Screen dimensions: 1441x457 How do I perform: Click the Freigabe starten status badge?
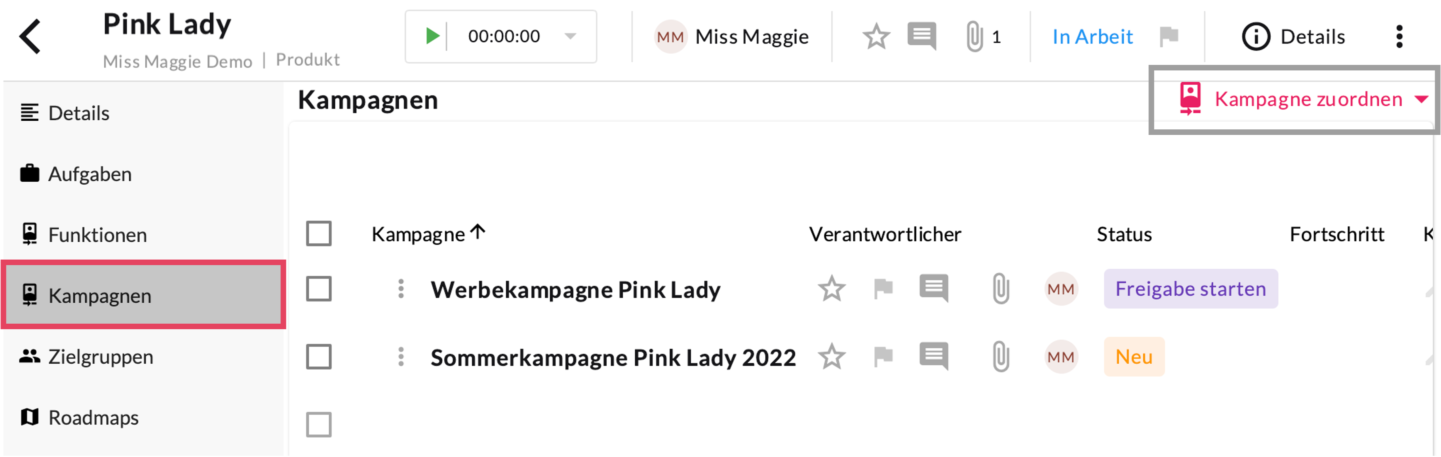pos(1190,289)
